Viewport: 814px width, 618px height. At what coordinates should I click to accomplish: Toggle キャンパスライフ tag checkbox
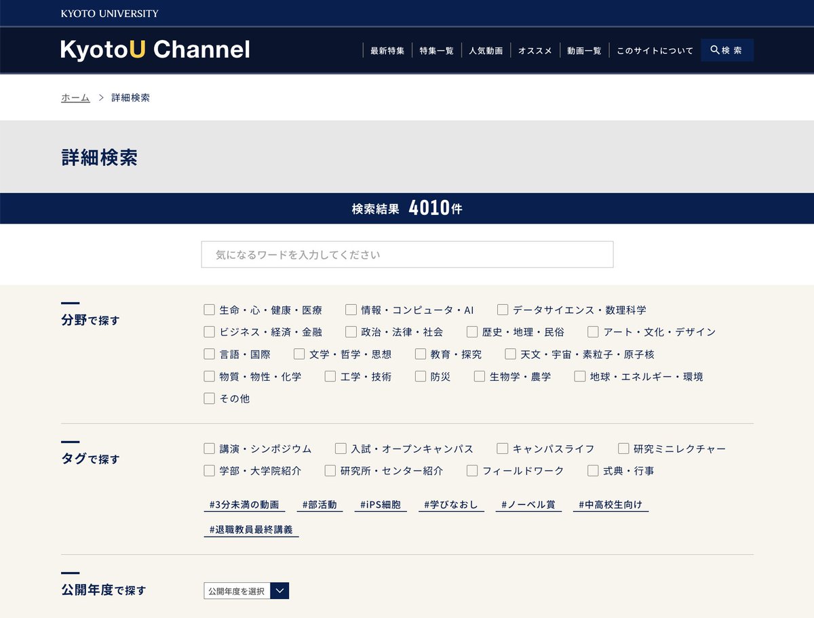coord(503,449)
